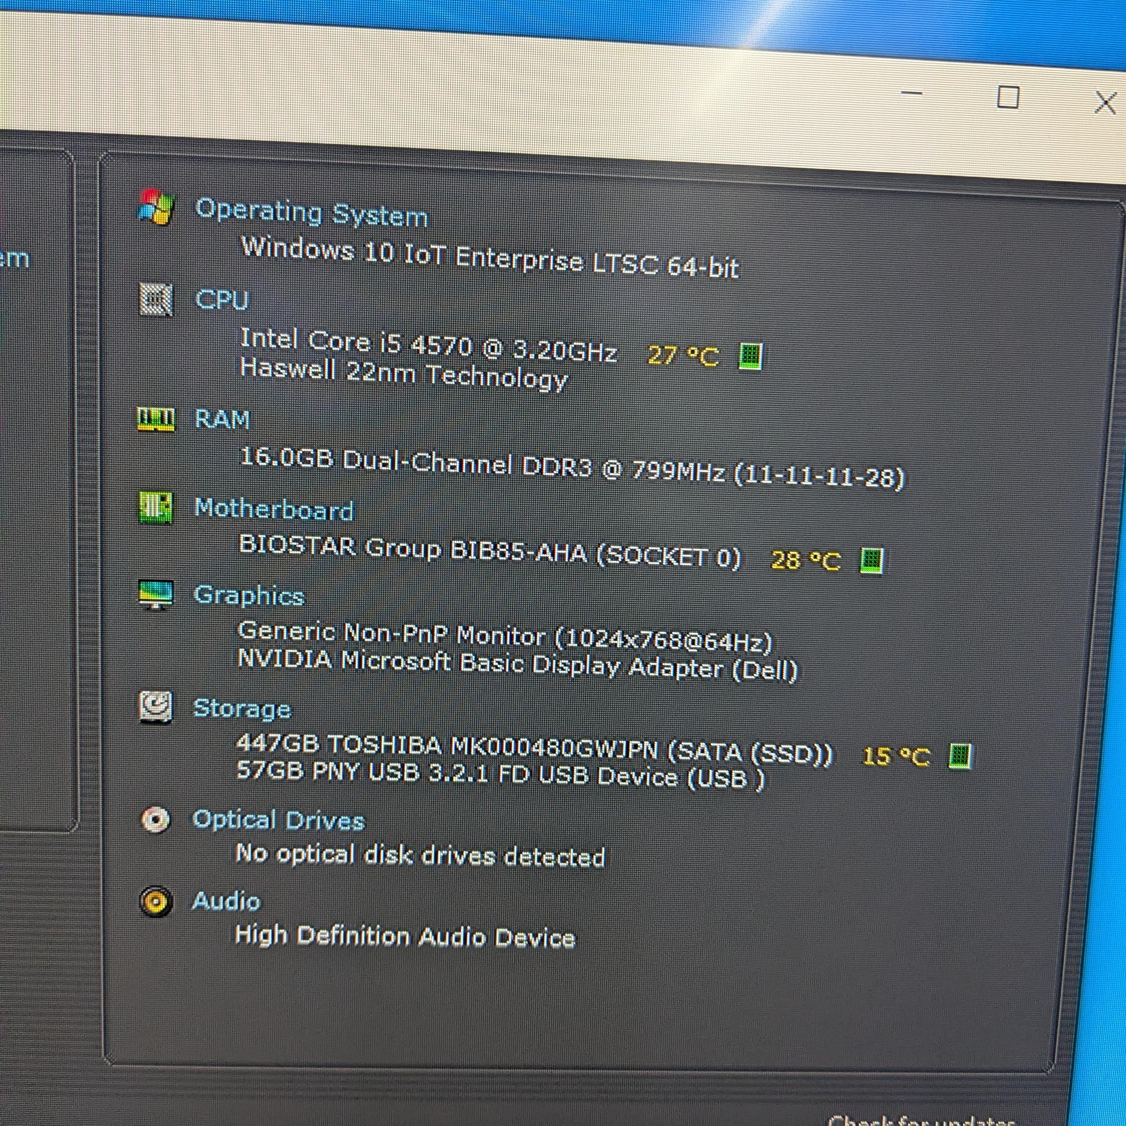Select NVIDIA Microsoft Basic Display Adapter line
The width and height of the screenshot is (1126, 1126).
(x=517, y=665)
